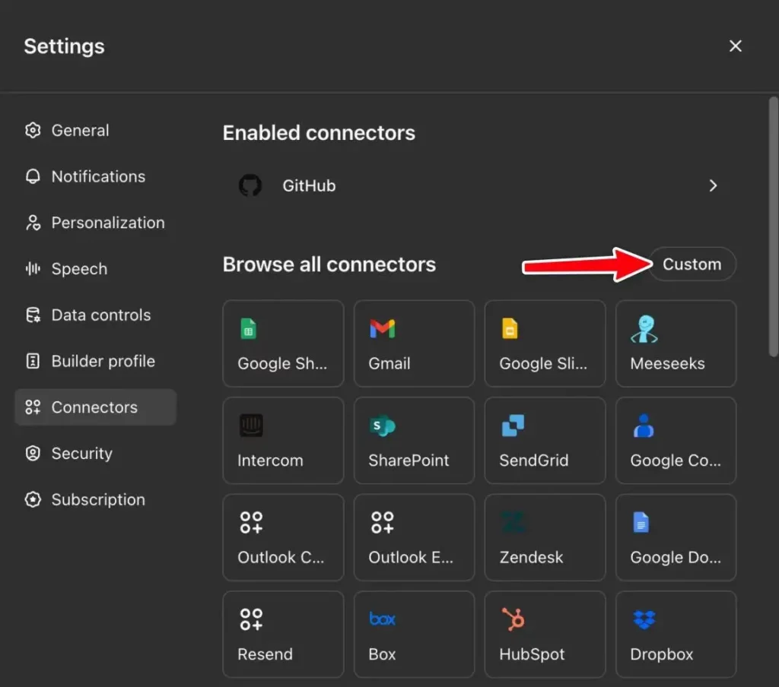Click the "Google Sh..." card label
Viewport: 779px width, 687px height.
coord(282,363)
